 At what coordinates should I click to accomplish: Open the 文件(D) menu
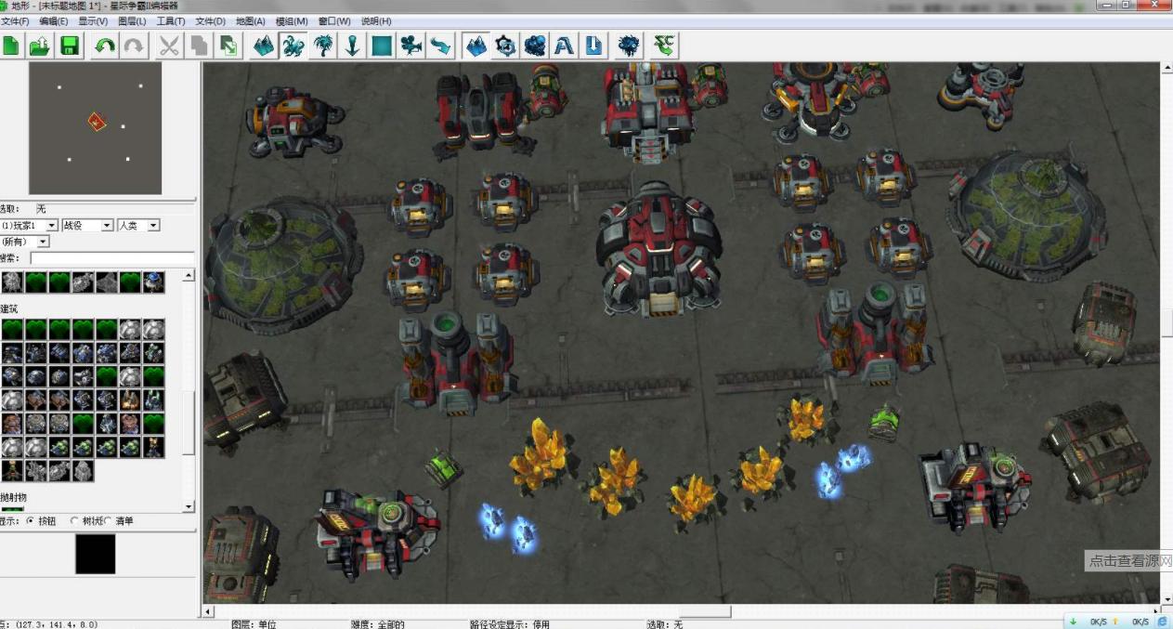[211, 20]
